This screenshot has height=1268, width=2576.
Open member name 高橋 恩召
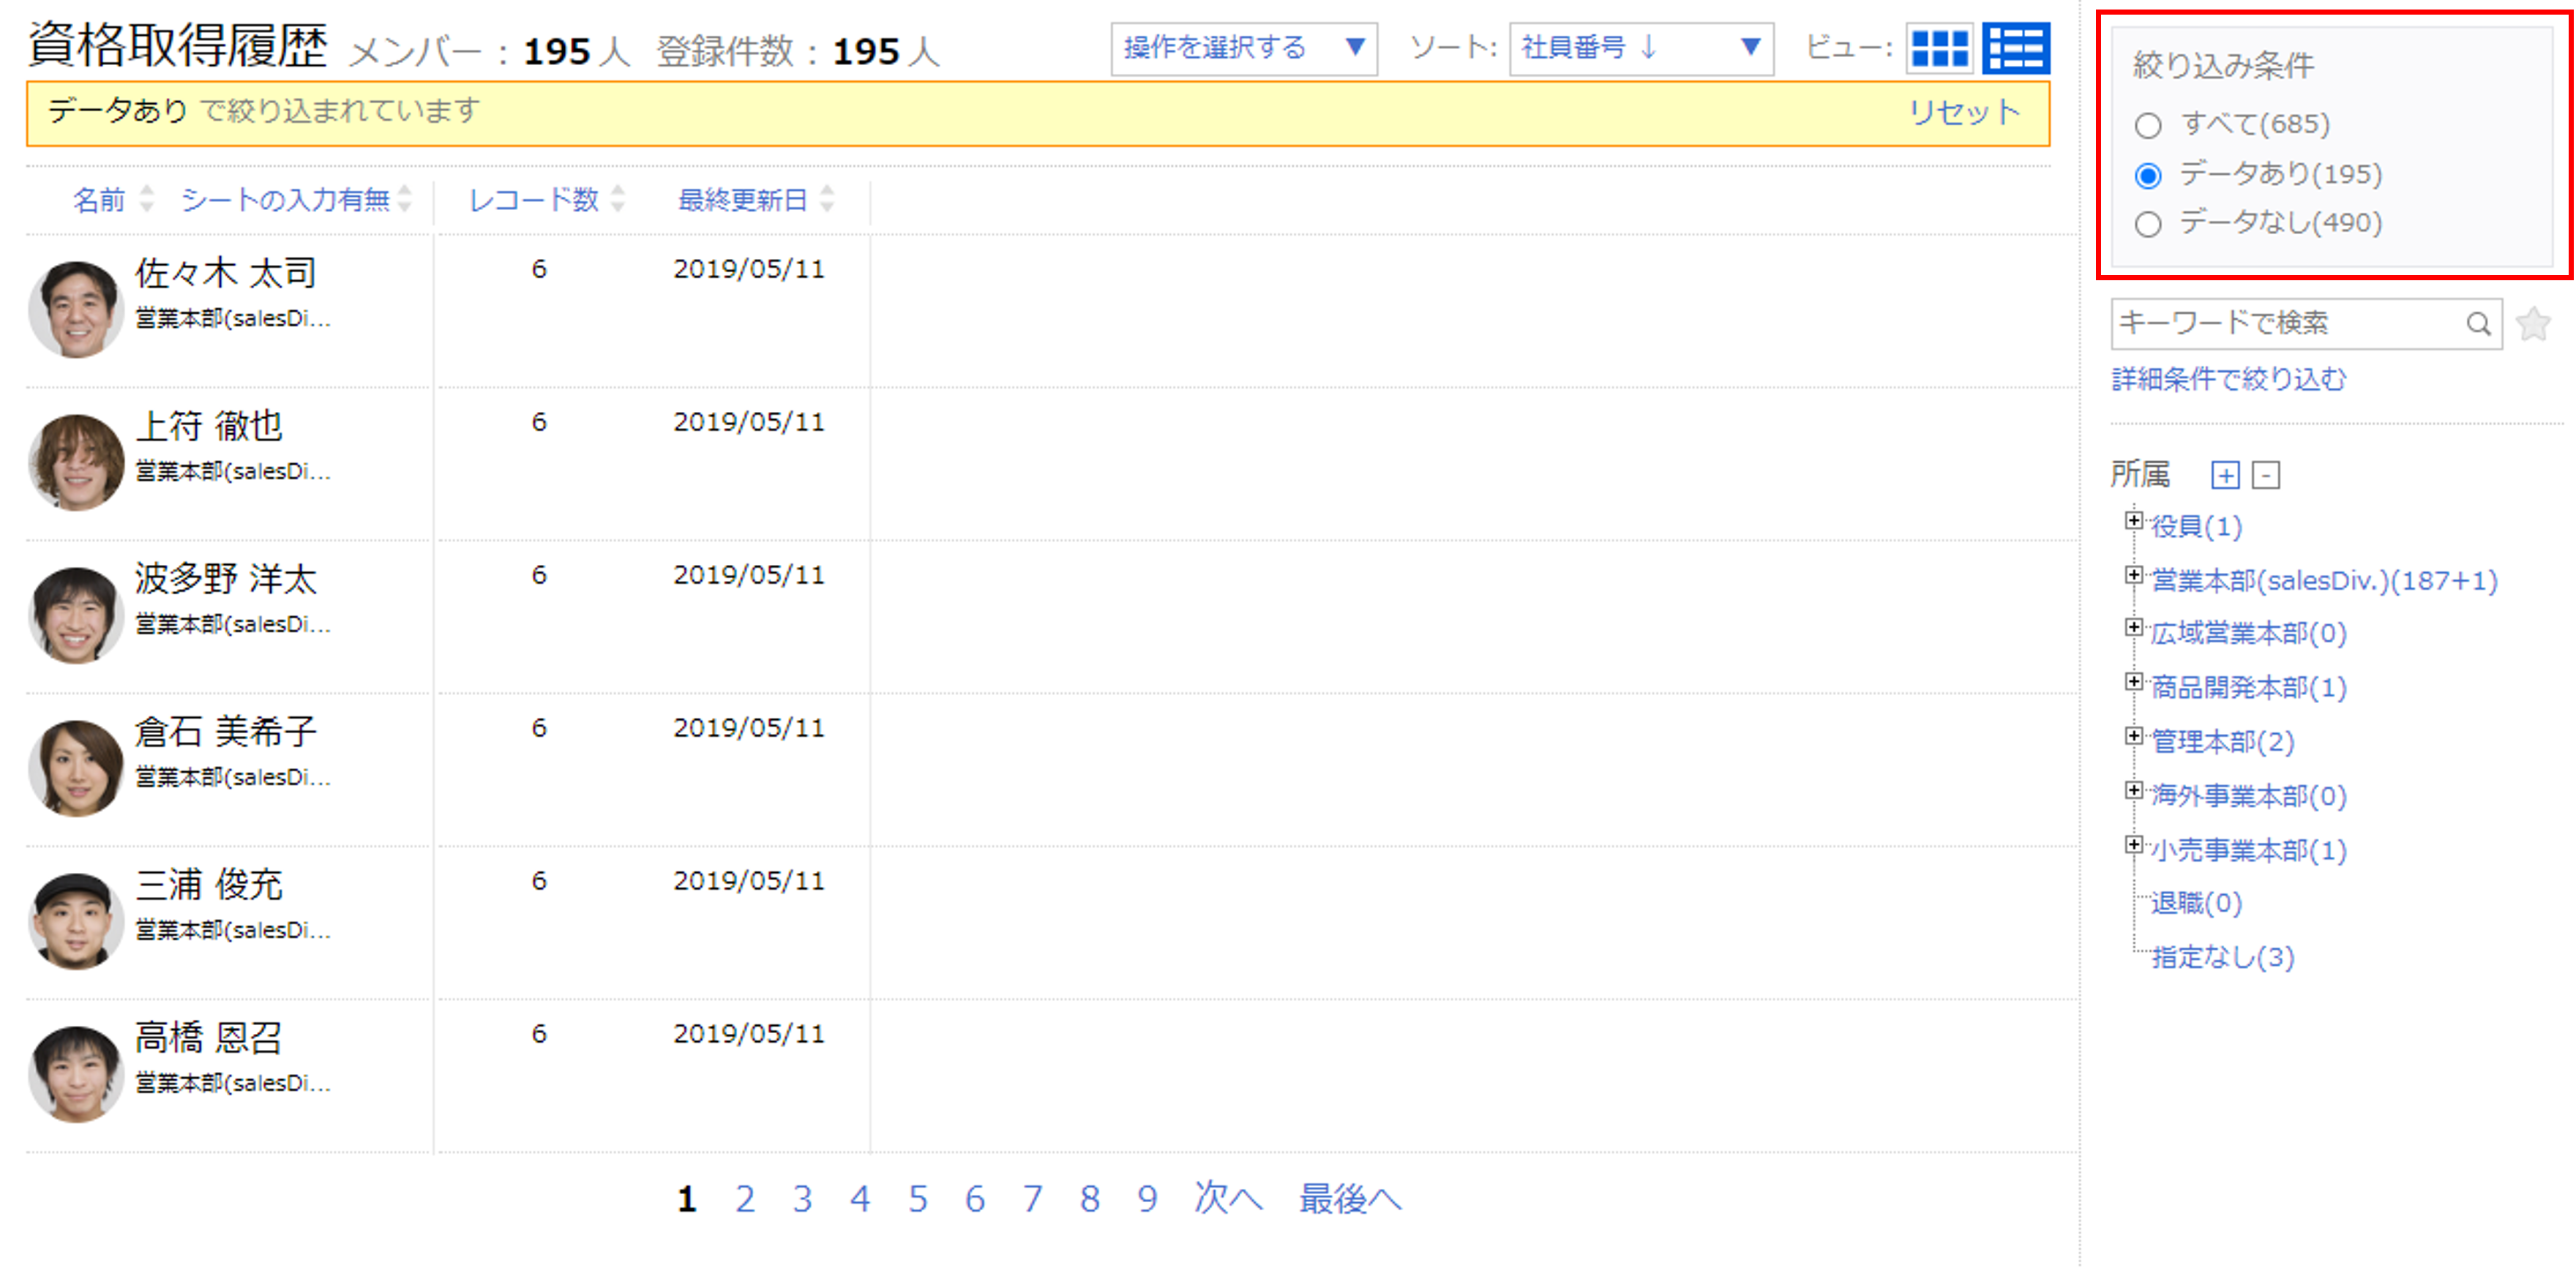(x=209, y=1037)
